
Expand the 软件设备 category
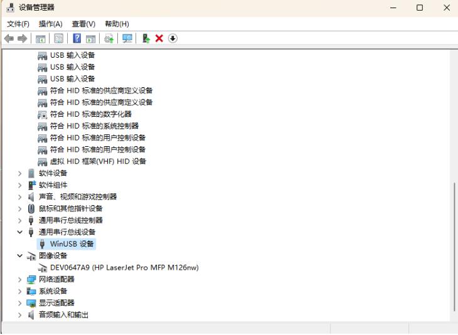pyautogui.click(x=21, y=173)
